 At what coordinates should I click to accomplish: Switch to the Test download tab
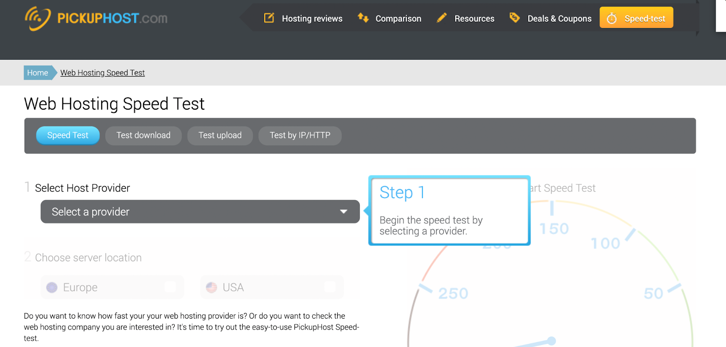[x=143, y=135]
